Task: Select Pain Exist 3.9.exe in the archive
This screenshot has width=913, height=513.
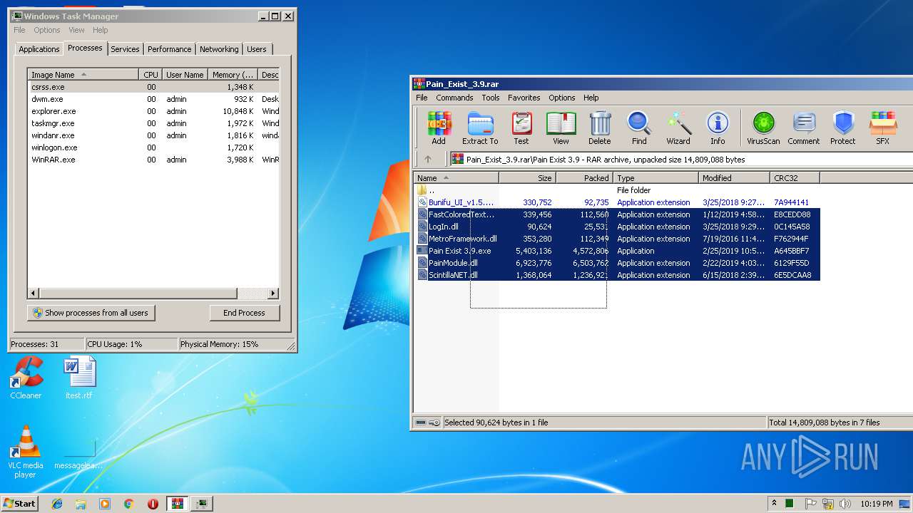Action: 618,251
